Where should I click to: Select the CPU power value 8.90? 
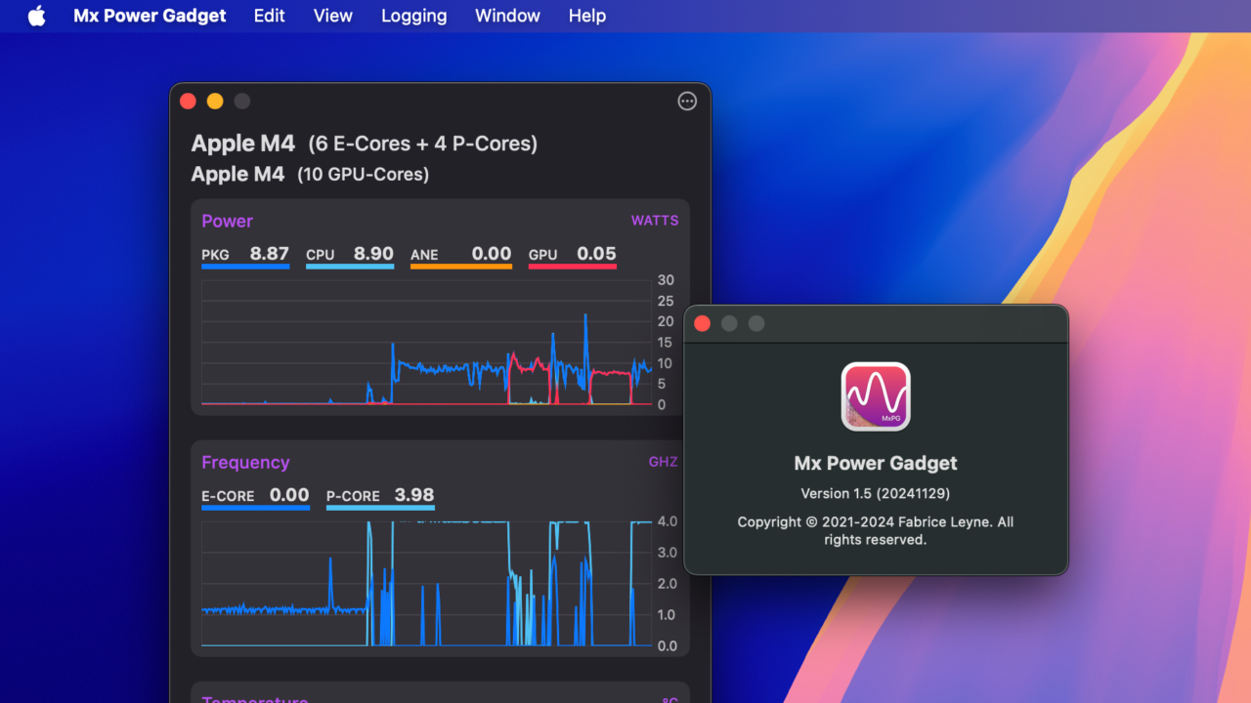point(373,254)
